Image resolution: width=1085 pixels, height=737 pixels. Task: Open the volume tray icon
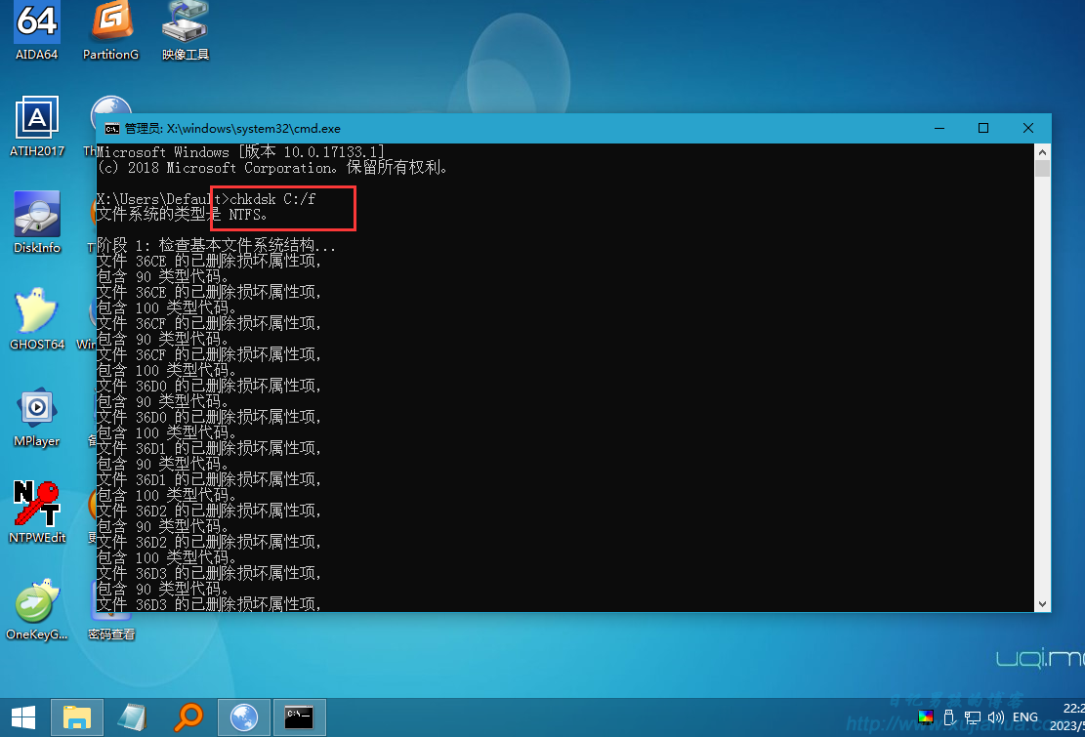click(996, 717)
